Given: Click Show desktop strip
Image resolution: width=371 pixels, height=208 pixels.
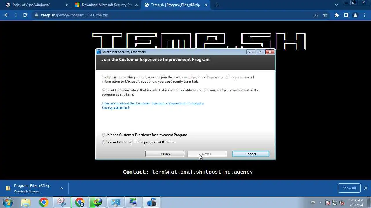Looking at the screenshot, I should 369,203.
